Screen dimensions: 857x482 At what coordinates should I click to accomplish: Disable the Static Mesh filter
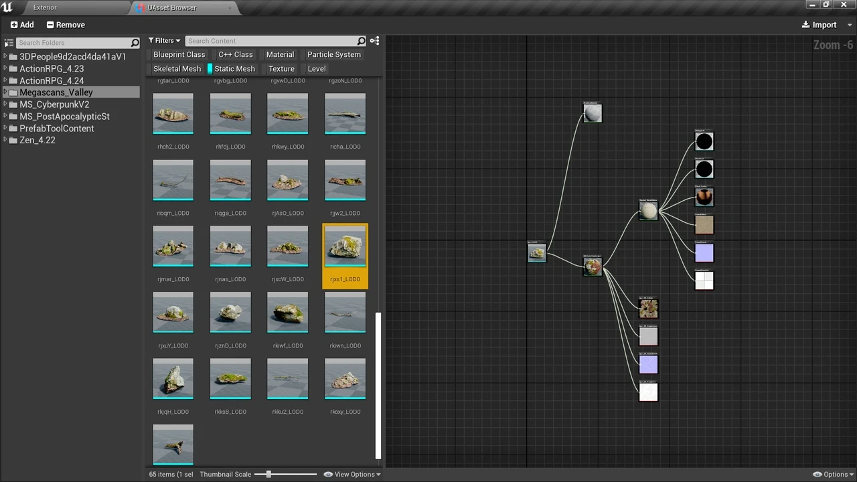234,69
